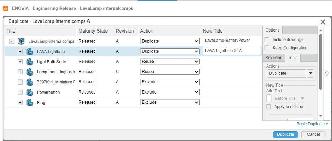The width and height of the screenshot is (332, 141).
Task: Click the Light Bulb Socket part icon
Action: click(29, 62)
